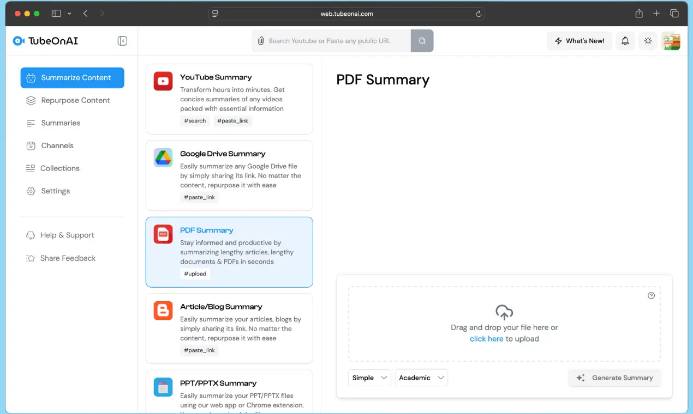Image resolution: width=693 pixels, height=414 pixels.
Task: Click the Help & Support headset icon
Action: click(x=31, y=235)
